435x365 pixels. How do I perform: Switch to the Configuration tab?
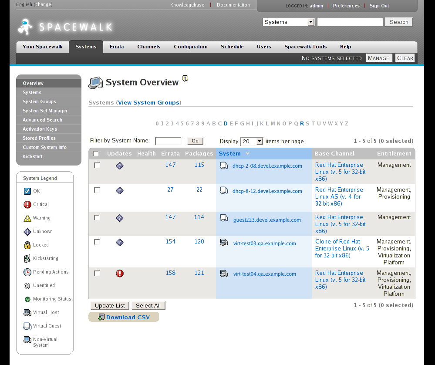tap(191, 47)
